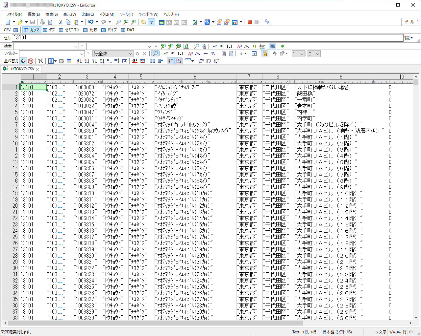The width and height of the screenshot is (421, 336).
Task: Open the 検索 search history dropdown
Action: tap(76, 46)
